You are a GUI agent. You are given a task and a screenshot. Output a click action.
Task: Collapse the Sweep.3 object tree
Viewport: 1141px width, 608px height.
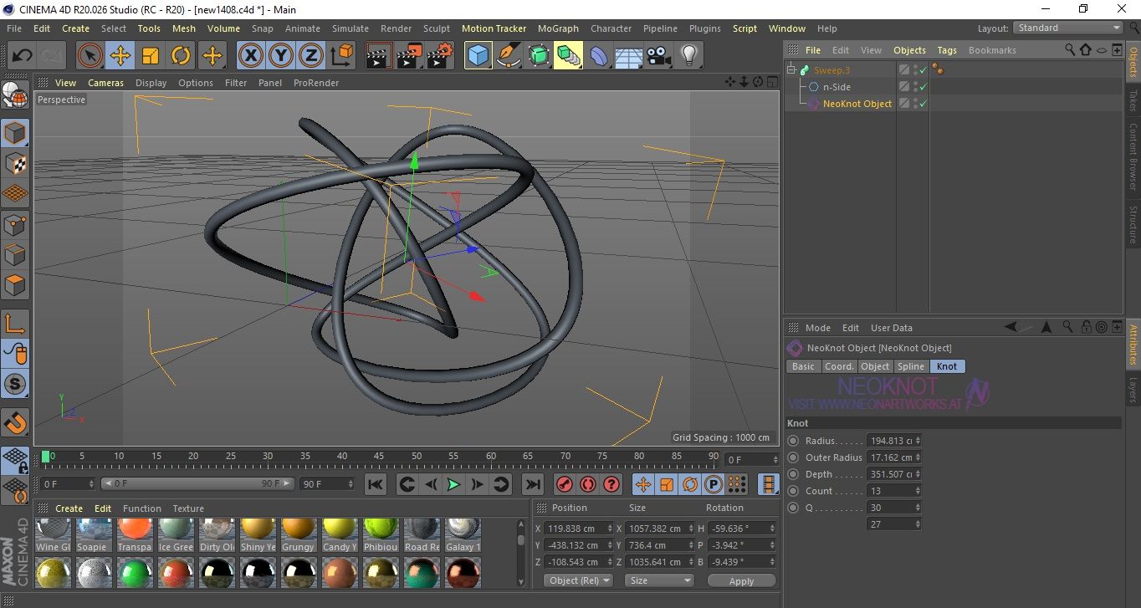pos(791,70)
